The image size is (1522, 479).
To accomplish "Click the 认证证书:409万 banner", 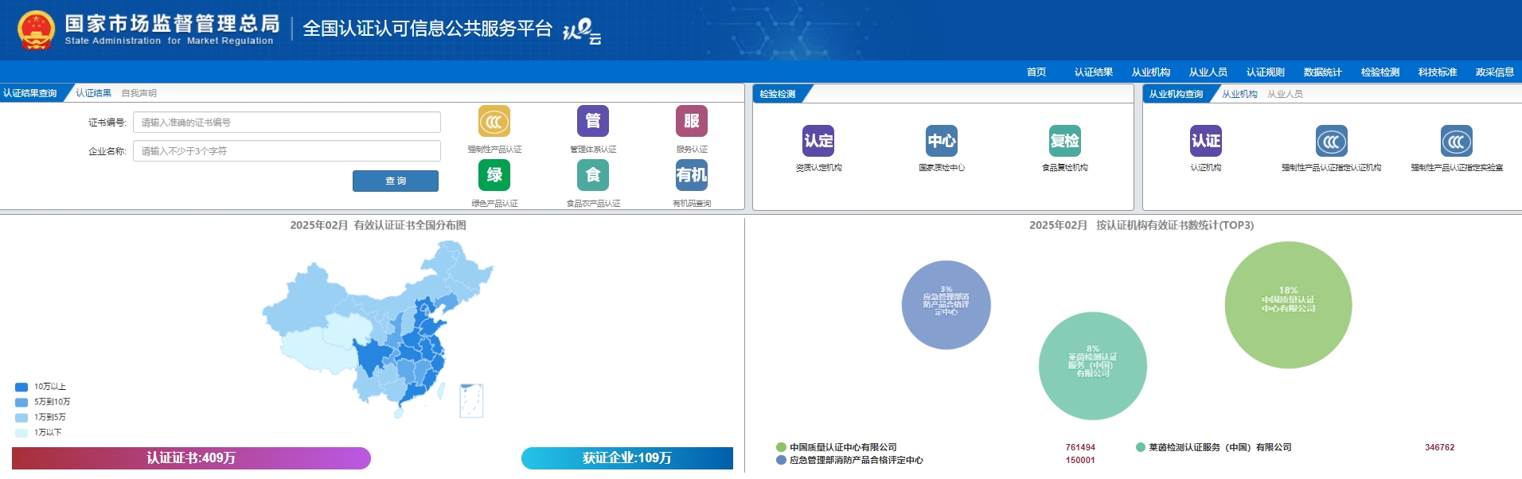I will [x=191, y=458].
